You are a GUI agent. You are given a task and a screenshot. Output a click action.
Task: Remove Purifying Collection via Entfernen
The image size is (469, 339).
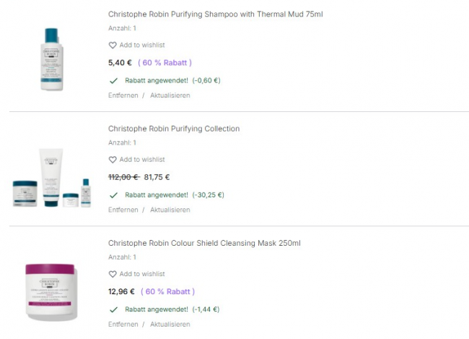click(x=123, y=210)
